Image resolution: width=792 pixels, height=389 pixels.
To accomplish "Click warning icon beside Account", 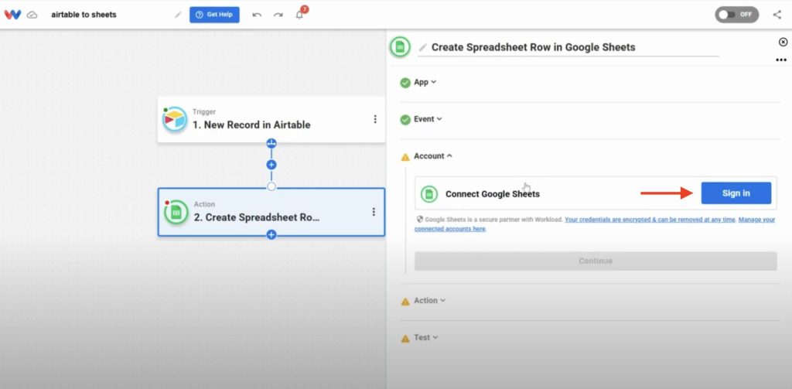I will pyautogui.click(x=405, y=157).
